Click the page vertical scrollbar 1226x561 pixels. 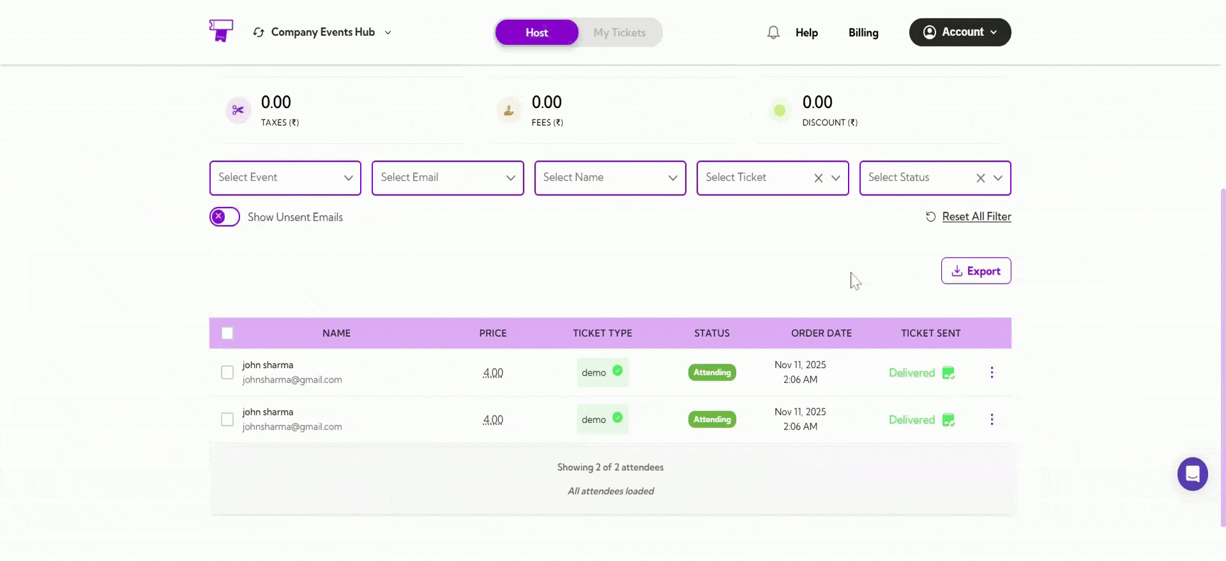tap(1223, 358)
